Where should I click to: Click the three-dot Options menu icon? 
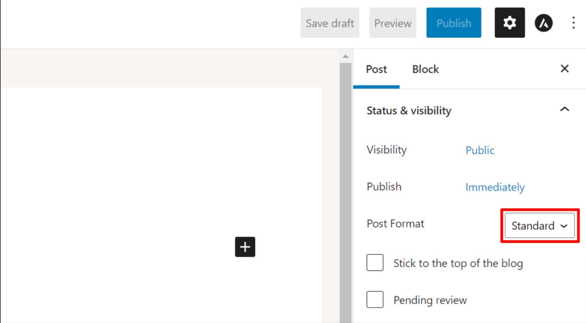pos(573,23)
